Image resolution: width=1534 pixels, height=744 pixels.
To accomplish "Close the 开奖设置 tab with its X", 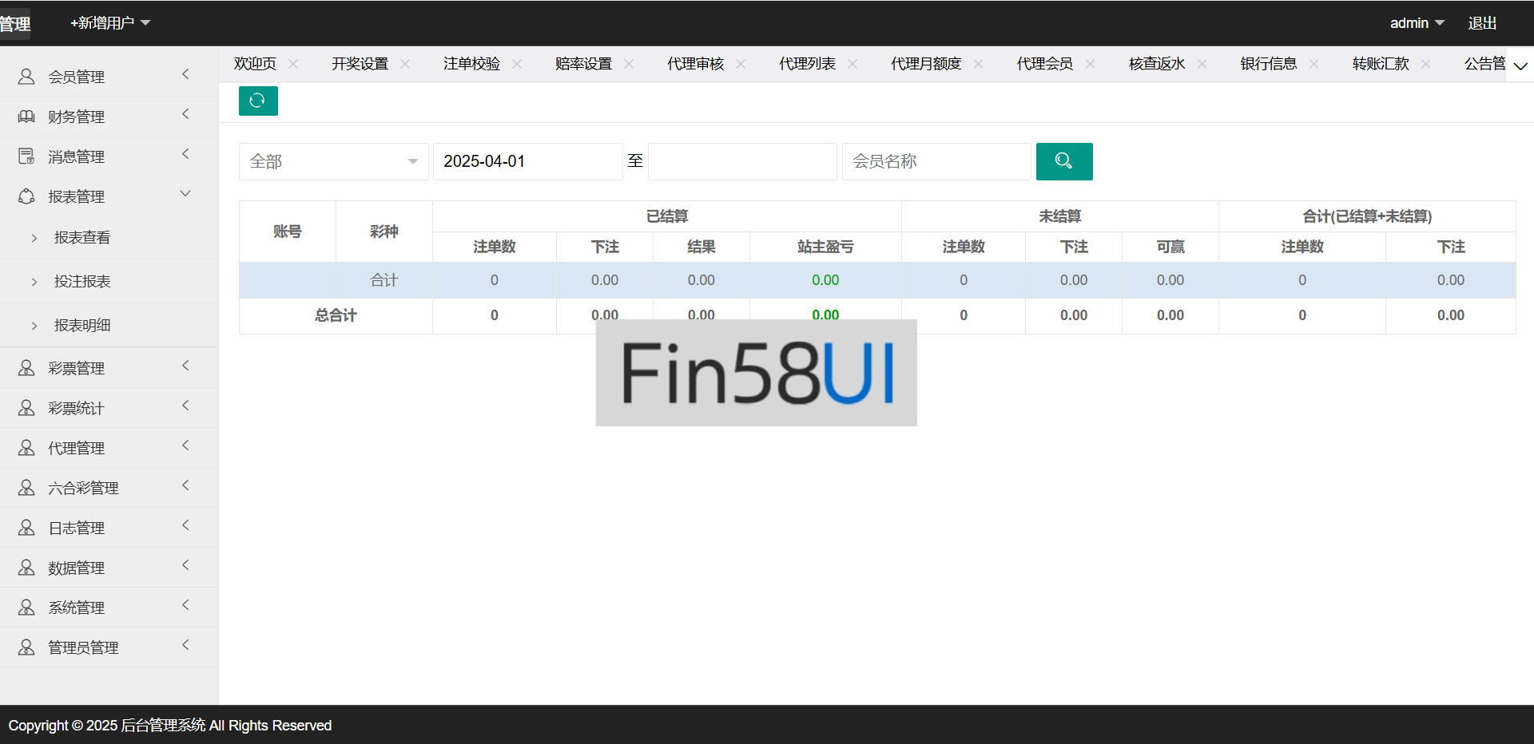I will 405,64.
